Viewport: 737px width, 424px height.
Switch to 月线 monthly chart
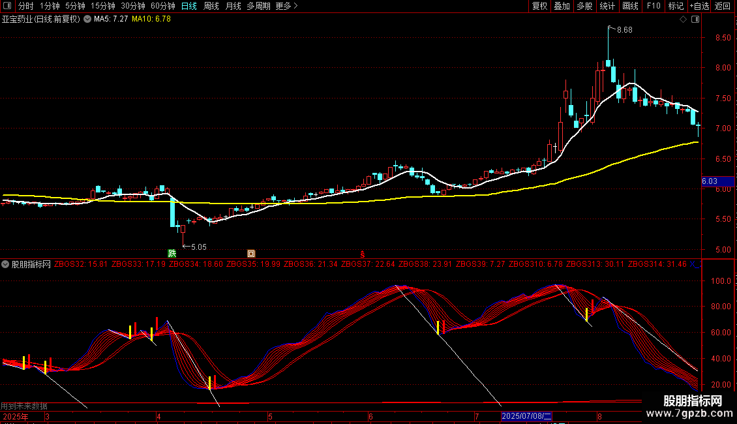(x=233, y=6)
